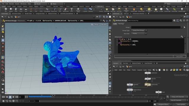Open the Render menu
The image size is (189, 106).
pyautogui.click(x=12, y=4)
